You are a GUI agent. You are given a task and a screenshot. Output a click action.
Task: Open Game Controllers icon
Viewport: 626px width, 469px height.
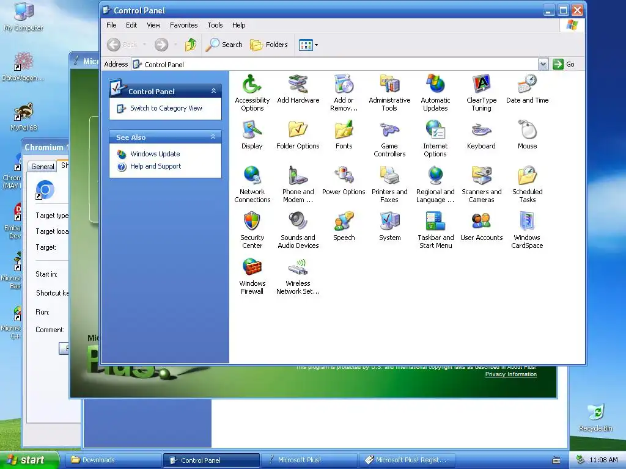pyautogui.click(x=389, y=139)
